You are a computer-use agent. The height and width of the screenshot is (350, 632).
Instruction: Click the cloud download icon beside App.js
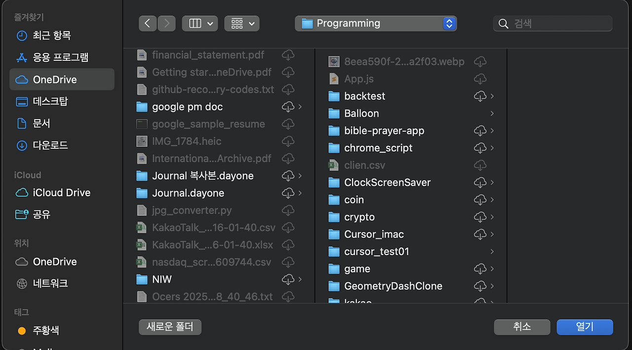pyautogui.click(x=479, y=79)
